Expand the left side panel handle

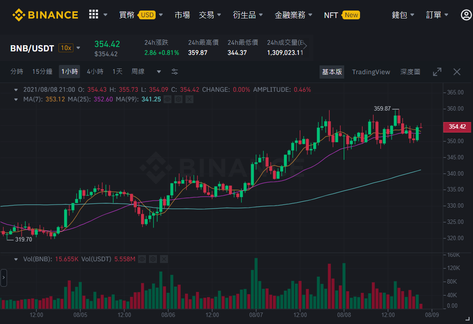point(4,277)
